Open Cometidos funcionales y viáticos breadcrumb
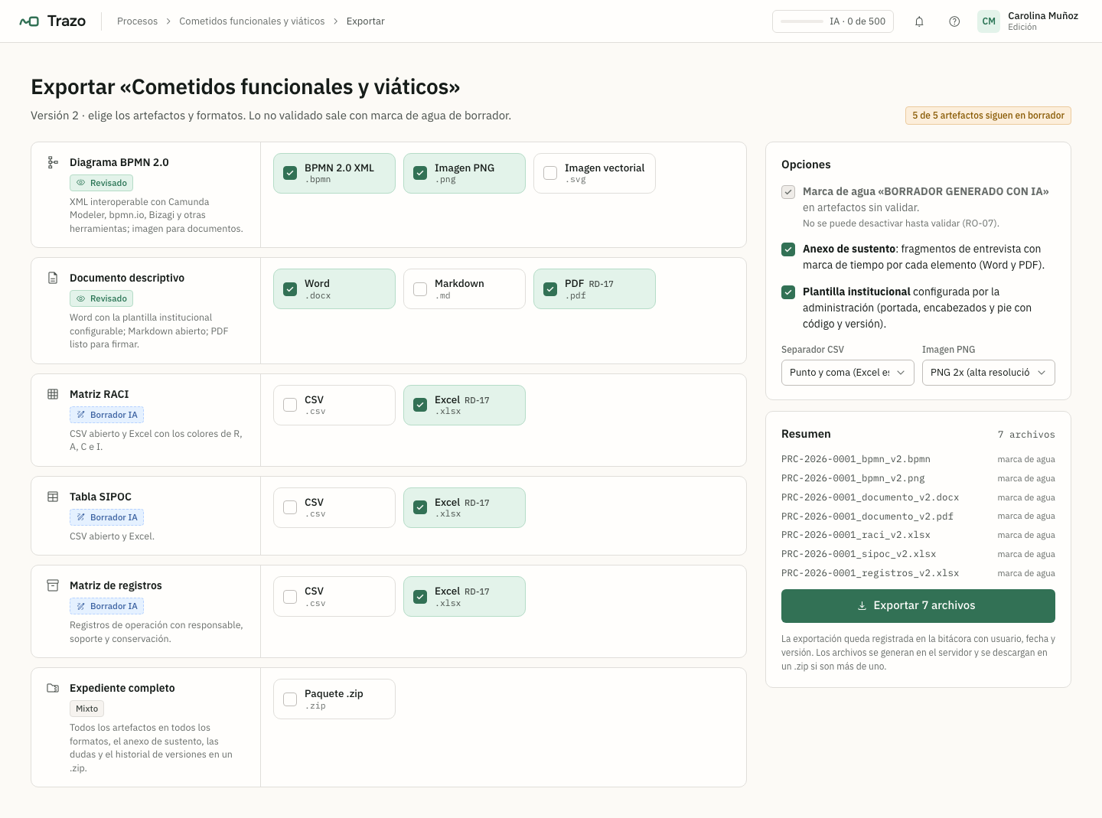Image resolution: width=1102 pixels, height=818 pixels. (x=252, y=21)
